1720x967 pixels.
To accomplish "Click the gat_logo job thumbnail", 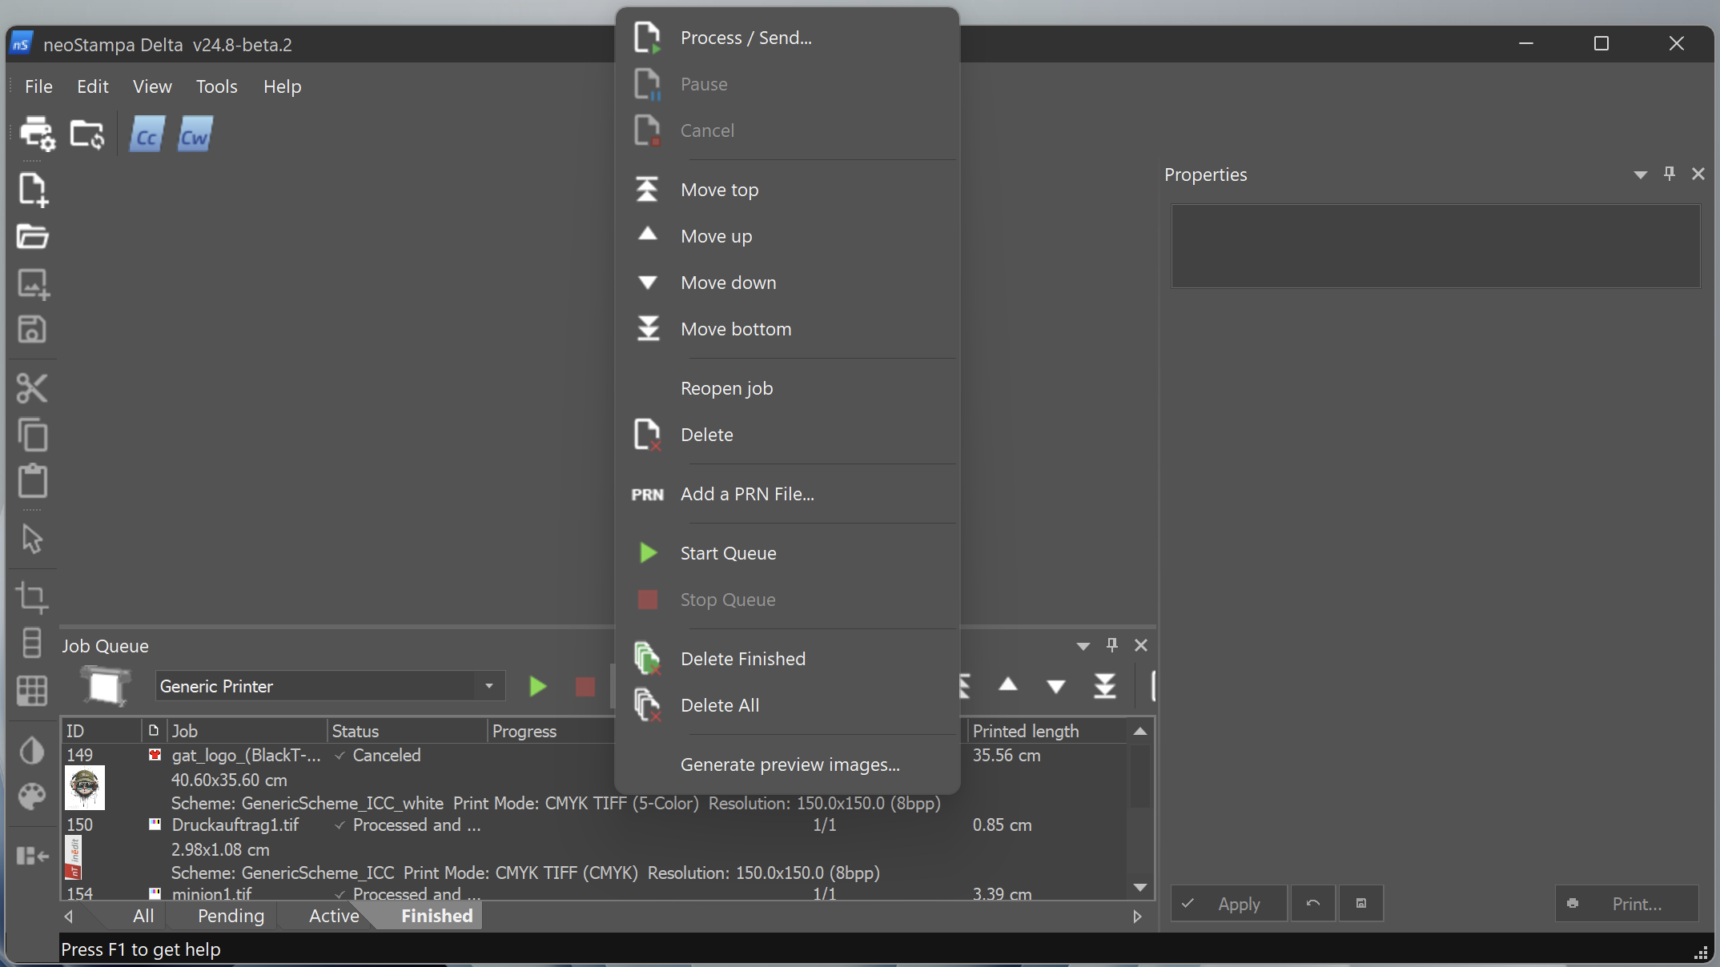I will point(84,788).
